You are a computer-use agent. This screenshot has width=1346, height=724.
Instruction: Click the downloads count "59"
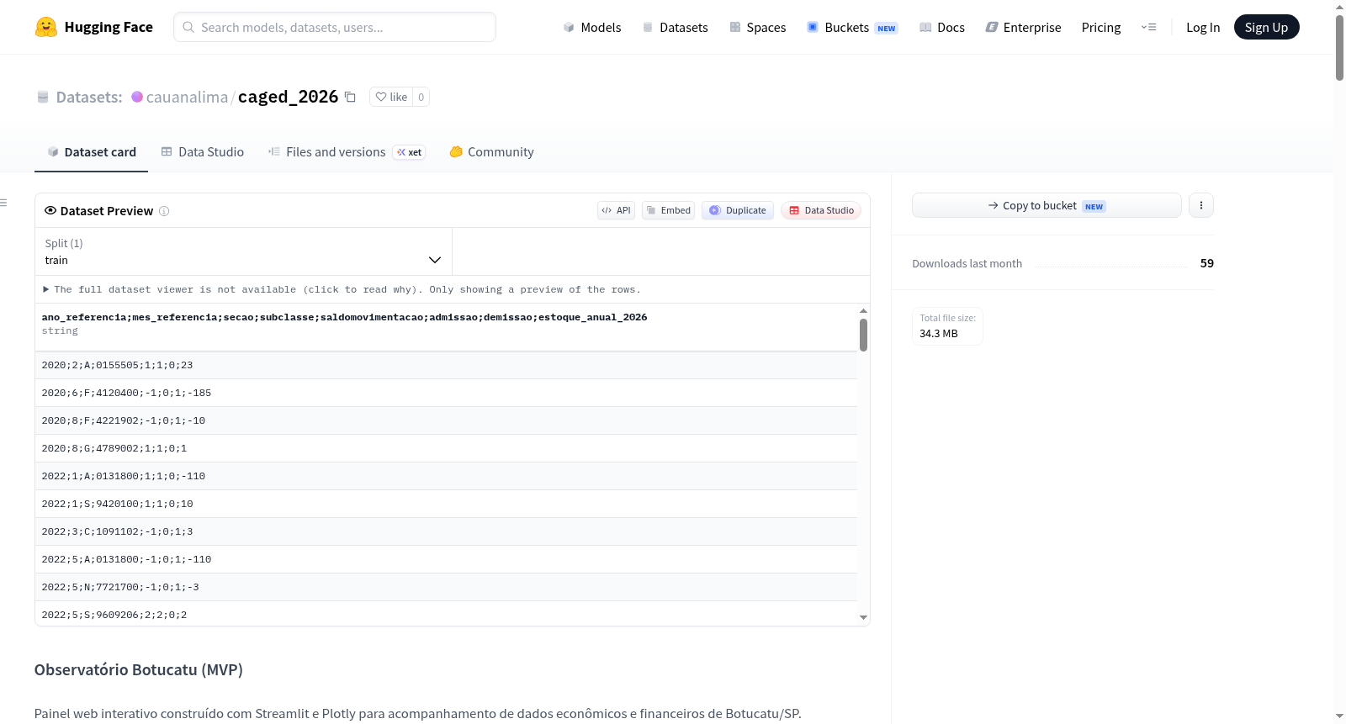point(1207,263)
